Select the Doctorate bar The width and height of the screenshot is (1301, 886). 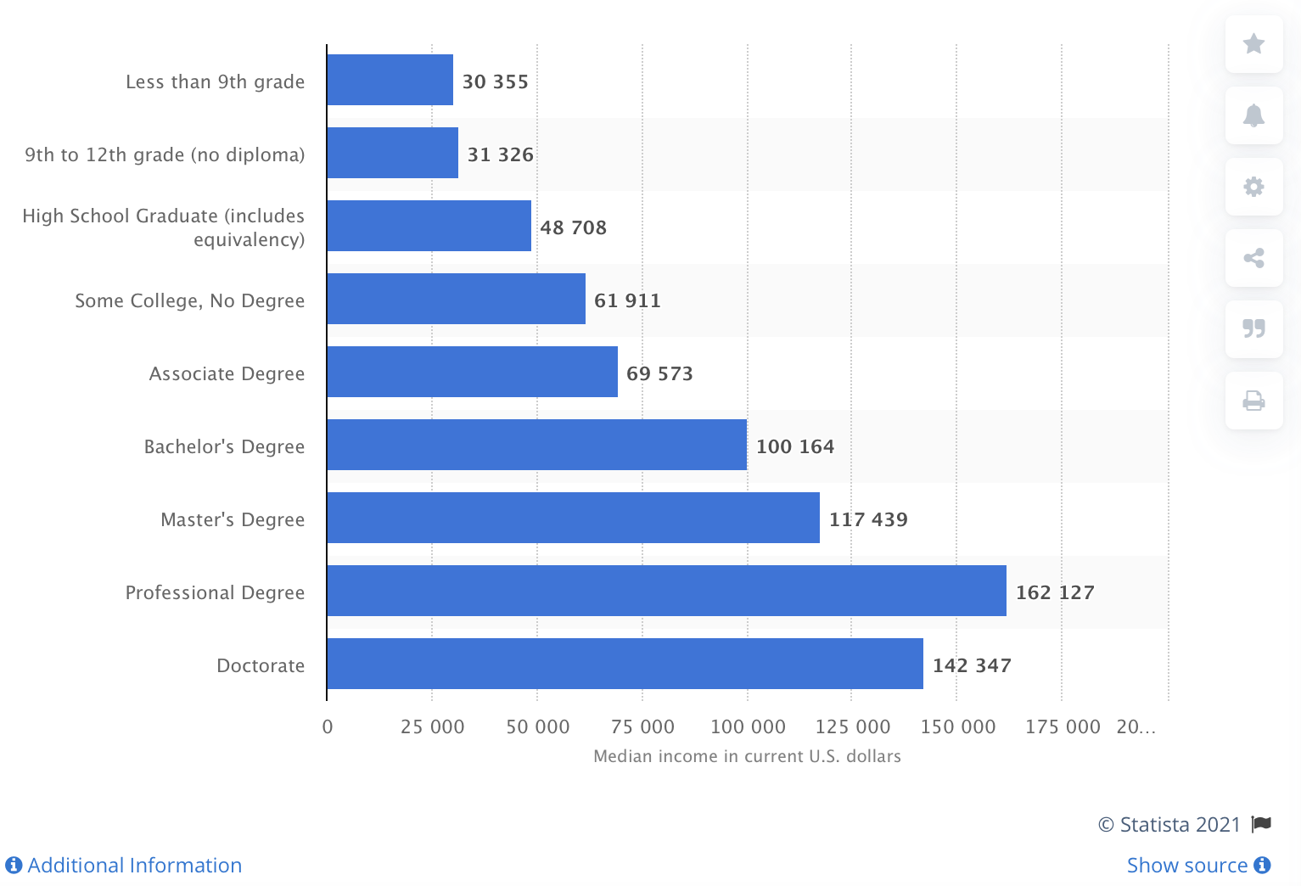pos(625,664)
